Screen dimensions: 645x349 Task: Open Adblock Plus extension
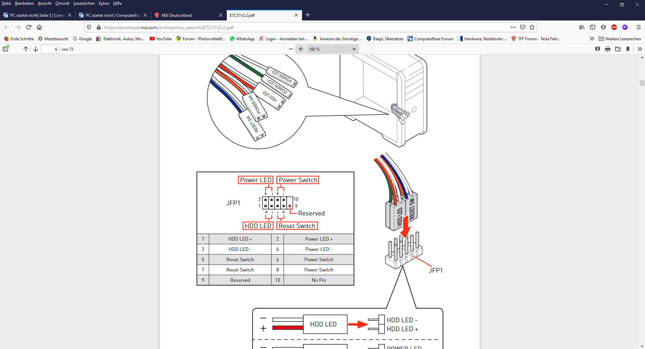(x=614, y=27)
